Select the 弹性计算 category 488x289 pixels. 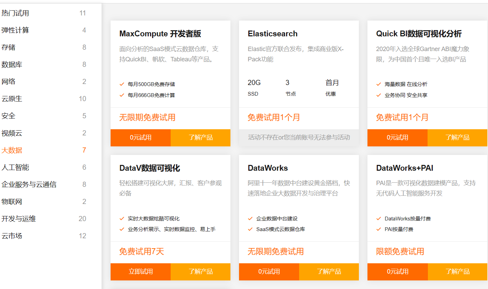[15, 30]
